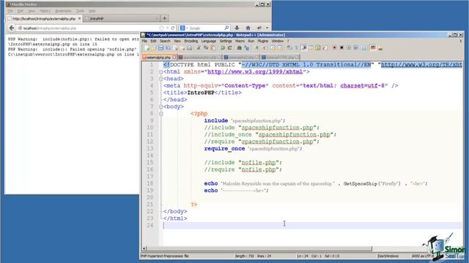Click the Print icon in Notepad++ toolbar

190,48
